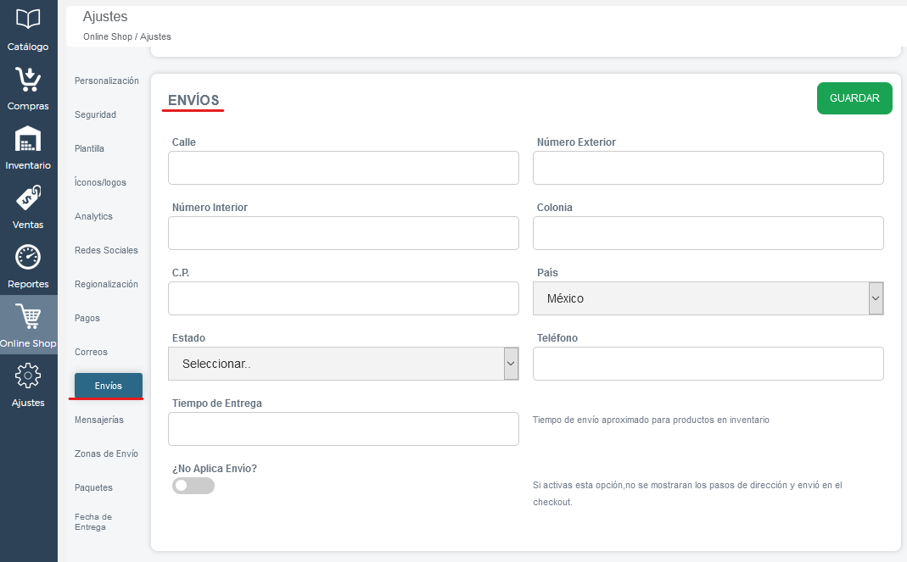Click the Ajustes page title
The height and width of the screenshot is (562, 907).
coord(105,17)
